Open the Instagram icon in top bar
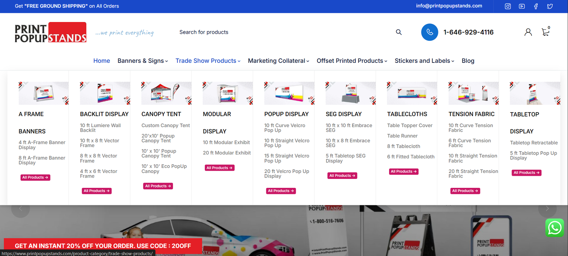Screen dimensions: 568x256 tap(508, 6)
